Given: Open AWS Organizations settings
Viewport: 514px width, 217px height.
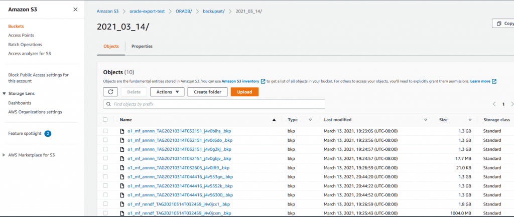Looking at the screenshot, I should click(x=35, y=112).
